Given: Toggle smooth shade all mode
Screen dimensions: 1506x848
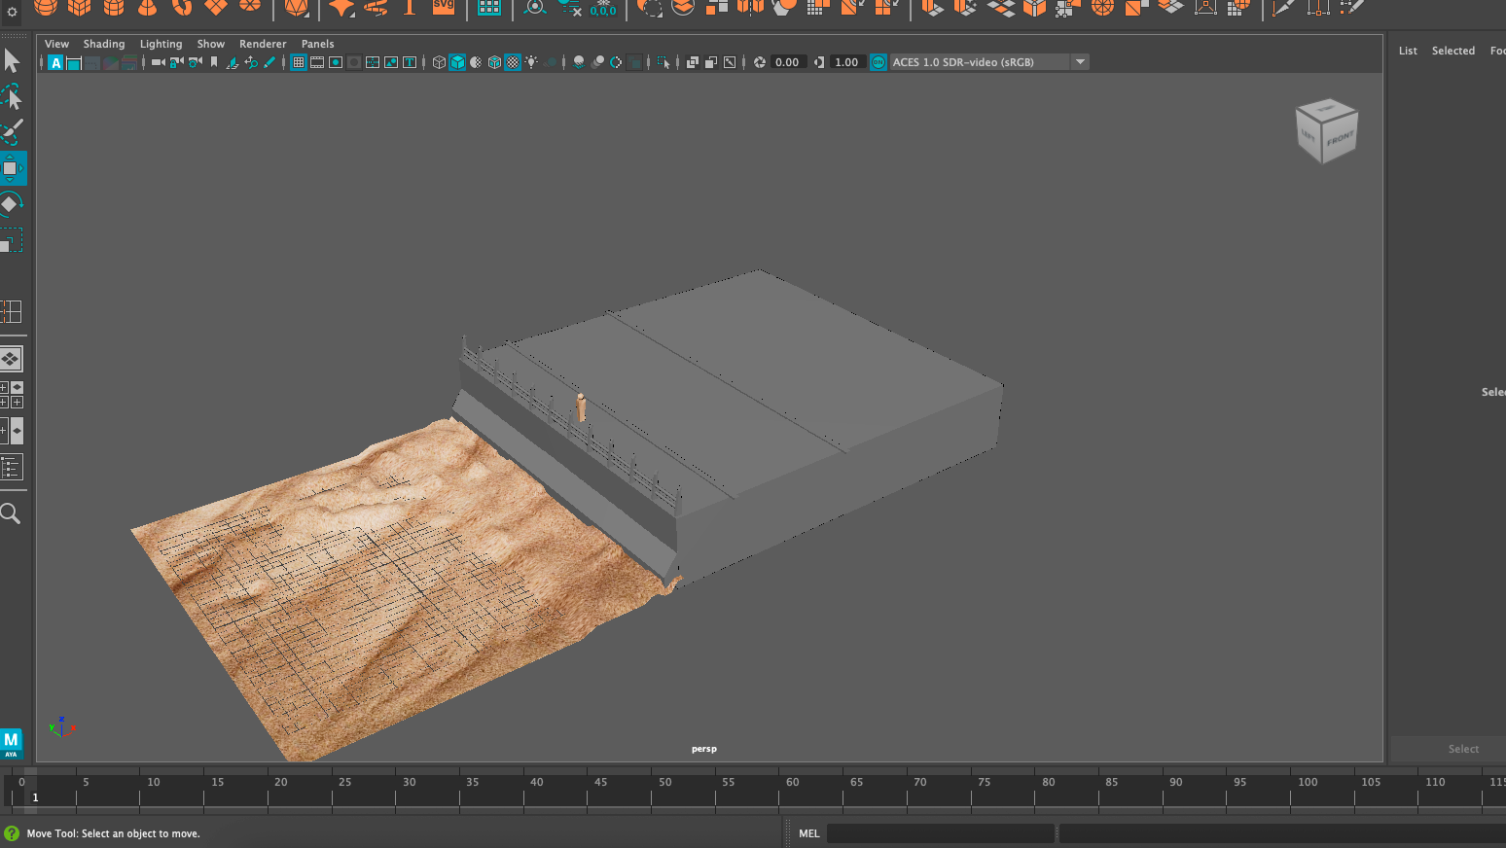Looking at the screenshot, I should (x=457, y=62).
